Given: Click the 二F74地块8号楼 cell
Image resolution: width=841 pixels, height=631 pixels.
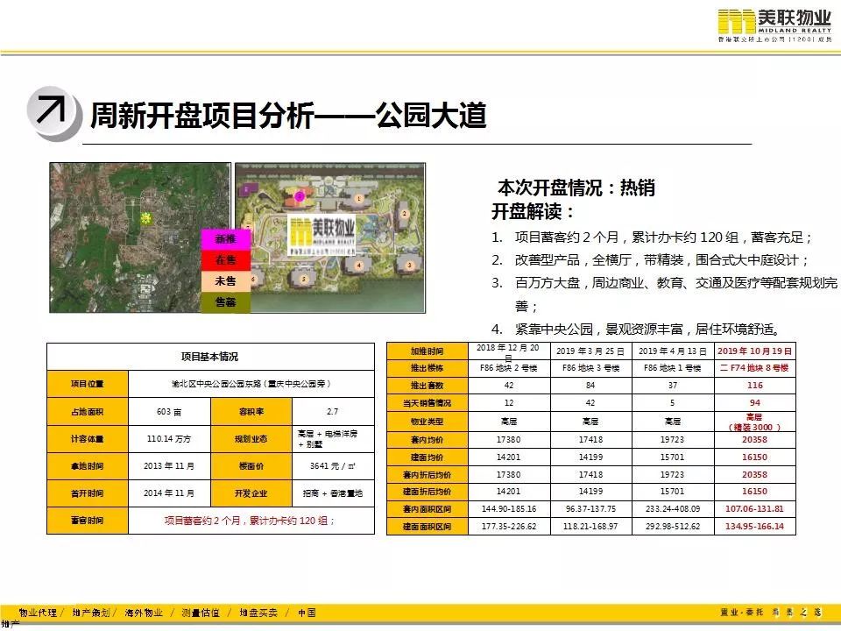Looking at the screenshot, I should [754, 368].
